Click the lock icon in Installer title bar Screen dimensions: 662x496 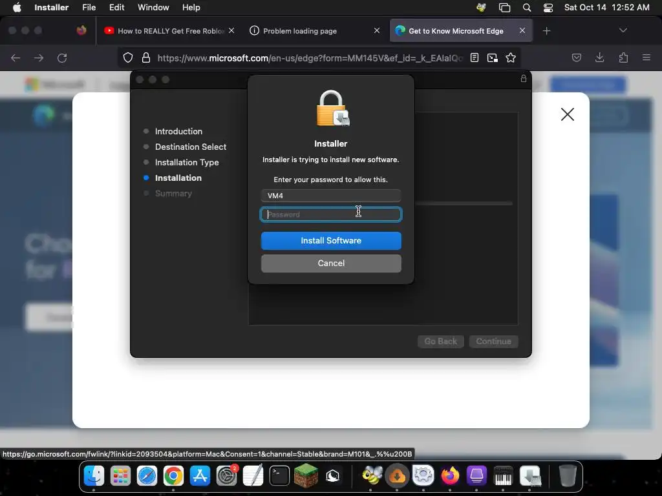point(524,78)
